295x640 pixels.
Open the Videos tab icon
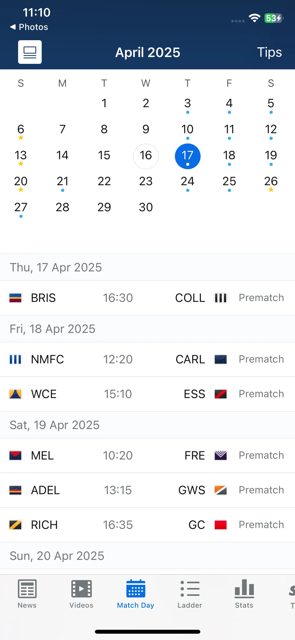pos(81,589)
